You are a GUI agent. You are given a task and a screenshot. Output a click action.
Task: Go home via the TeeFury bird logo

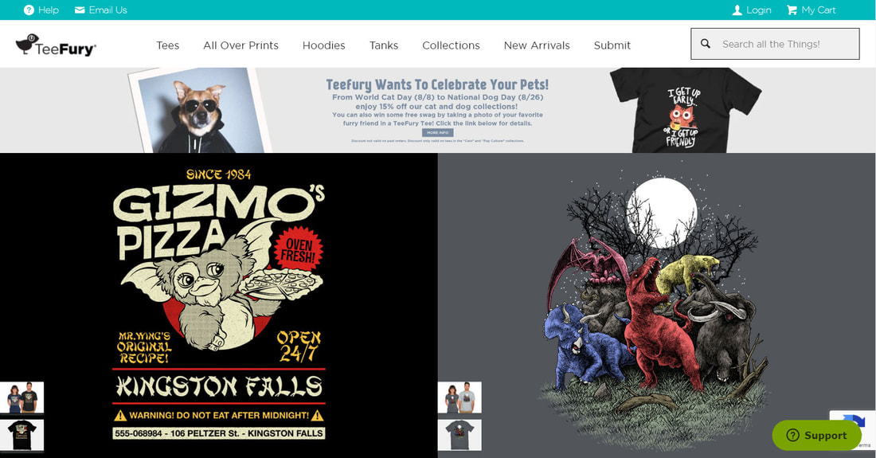55,45
